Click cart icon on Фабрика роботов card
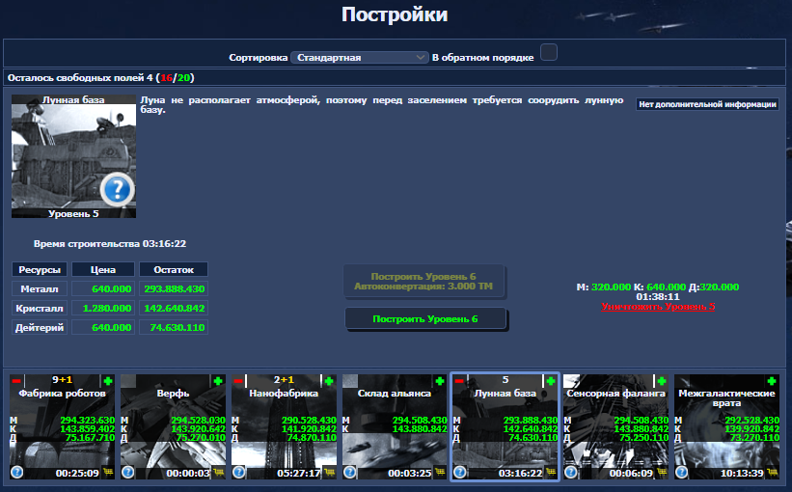Screen dimensions: 792x492 pos(108,473)
